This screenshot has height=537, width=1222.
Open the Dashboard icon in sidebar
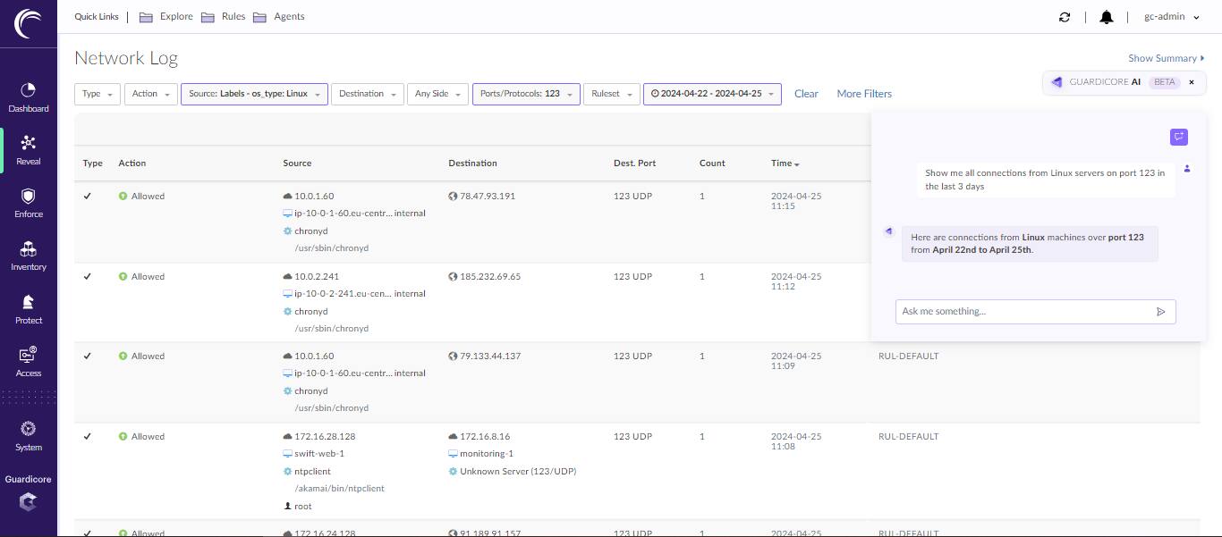coord(28,91)
